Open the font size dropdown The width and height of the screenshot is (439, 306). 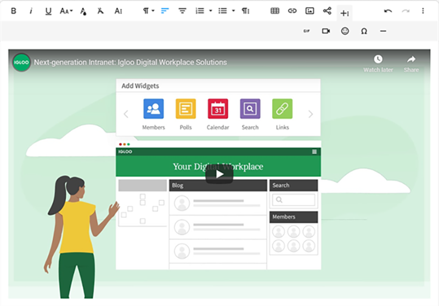coord(66,11)
